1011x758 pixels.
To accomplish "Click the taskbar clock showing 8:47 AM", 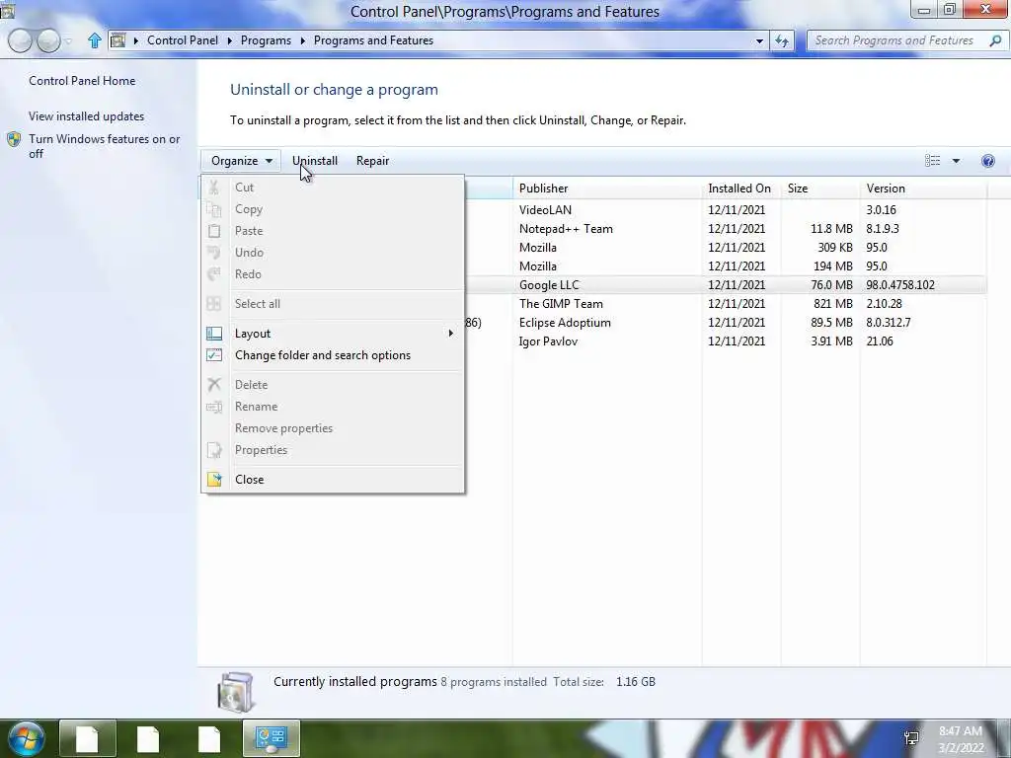I will pyautogui.click(x=961, y=738).
